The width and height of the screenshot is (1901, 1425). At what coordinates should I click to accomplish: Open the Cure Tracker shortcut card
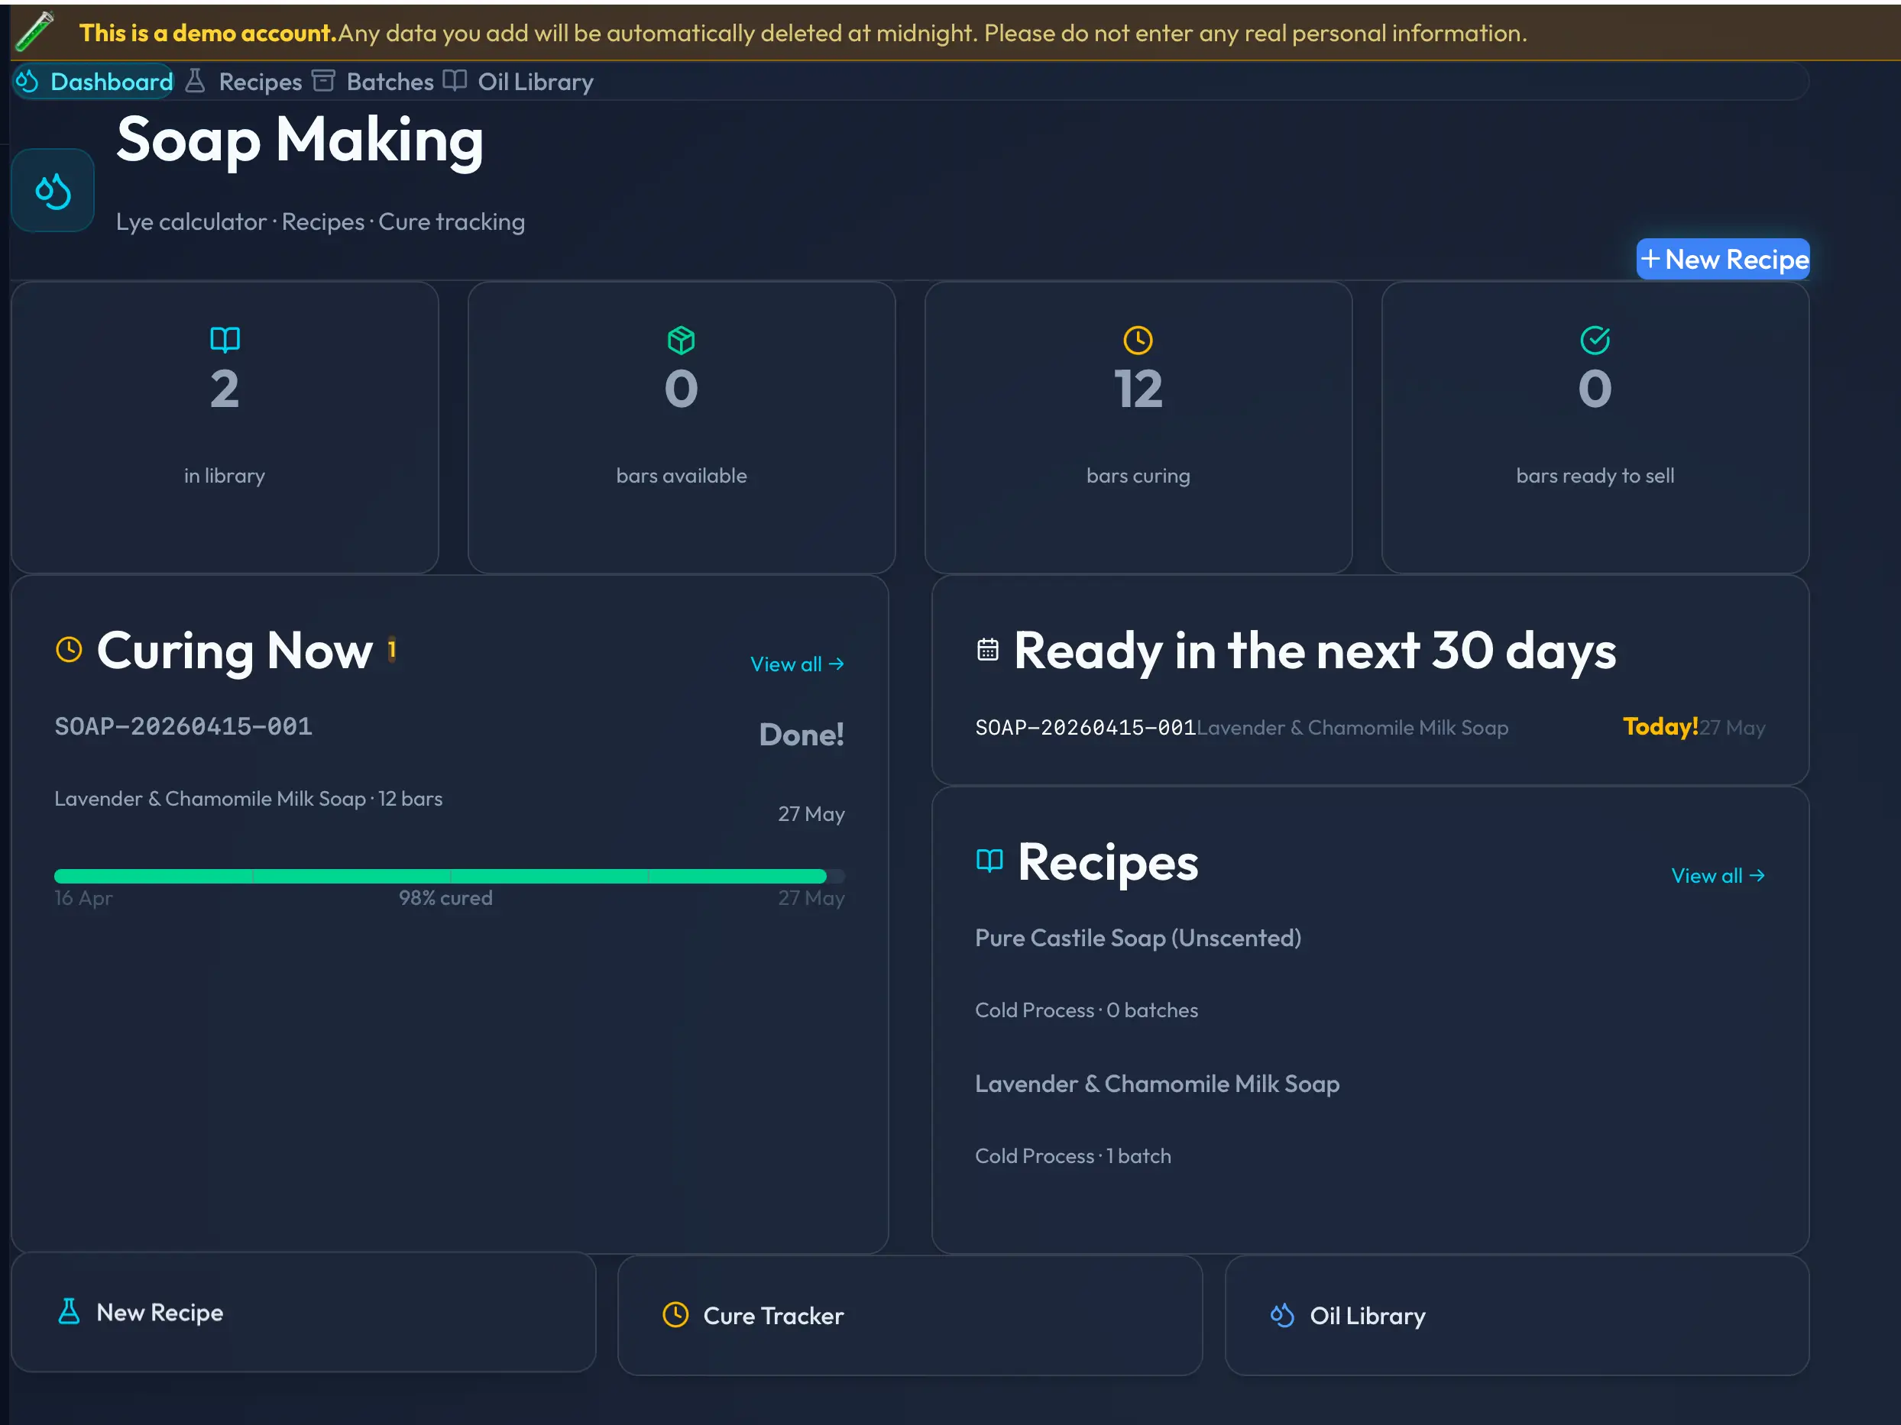point(910,1316)
